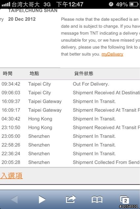Tap Shipment Collected From Sender row
Screen dimensions: 140x209
coord(70,162)
